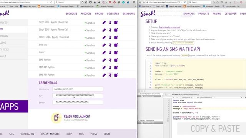246x138 pixels.
Task: Focus the Search box in the left browser
Action: pos(68,2)
